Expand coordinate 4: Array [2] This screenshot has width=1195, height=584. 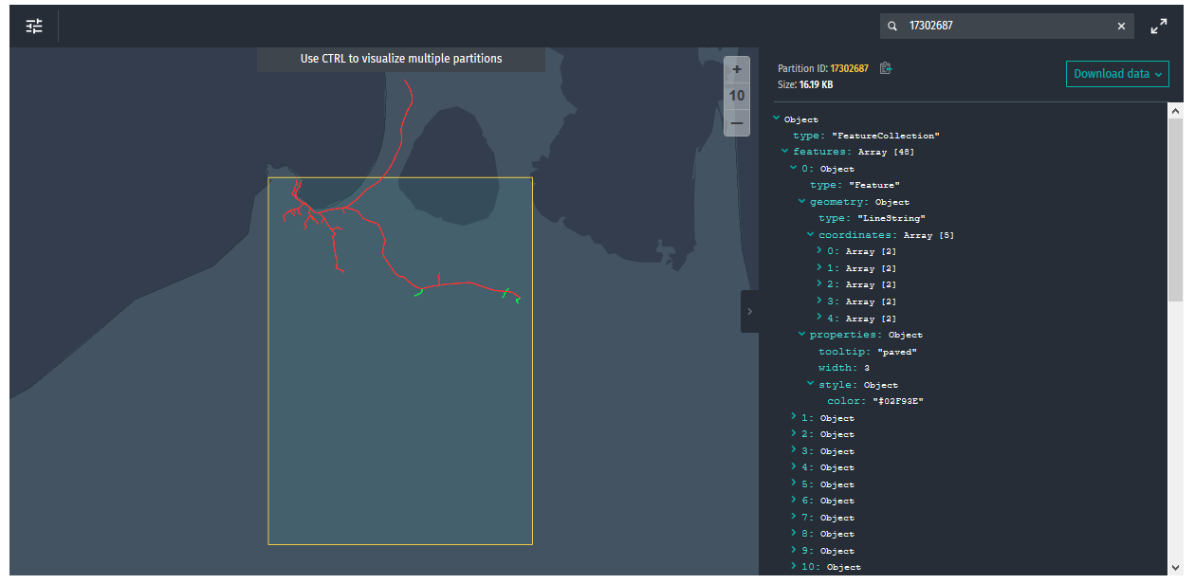click(819, 318)
